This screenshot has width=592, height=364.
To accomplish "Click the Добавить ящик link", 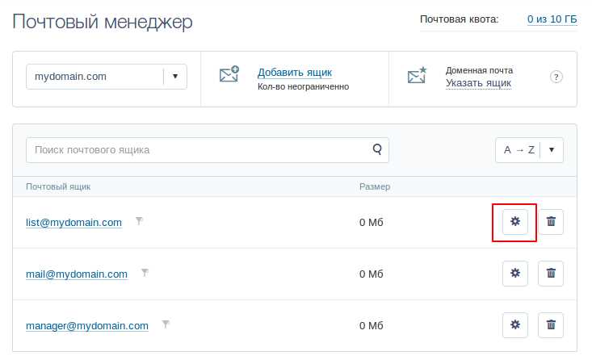I will tap(295, 73).
